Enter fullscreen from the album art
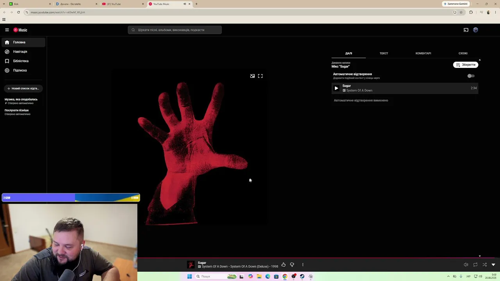The height and width of the screenshot is (281, 500). click(x=260, y=76)
